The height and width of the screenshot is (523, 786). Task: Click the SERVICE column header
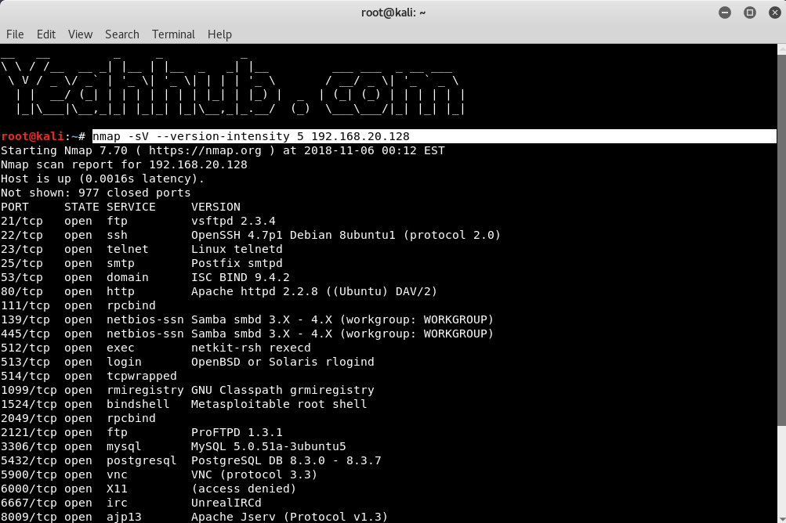(132, 207)
